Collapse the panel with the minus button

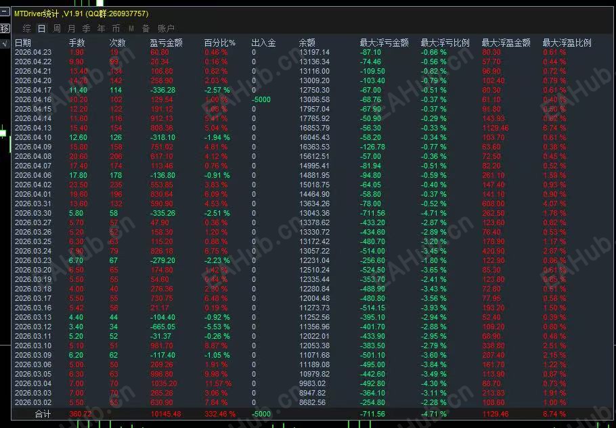tap(4, 11)
